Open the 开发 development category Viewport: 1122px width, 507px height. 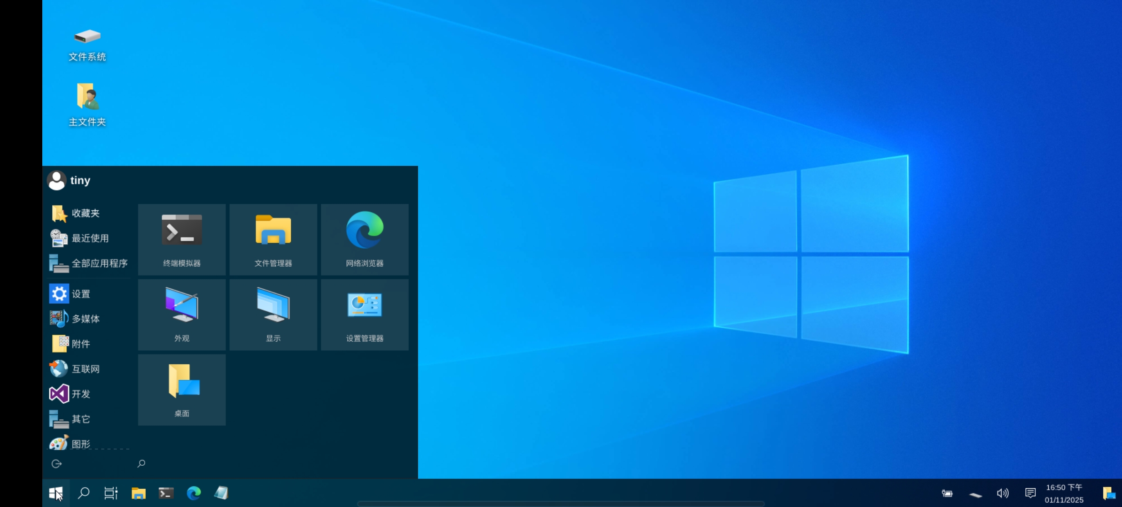(88, 394)
